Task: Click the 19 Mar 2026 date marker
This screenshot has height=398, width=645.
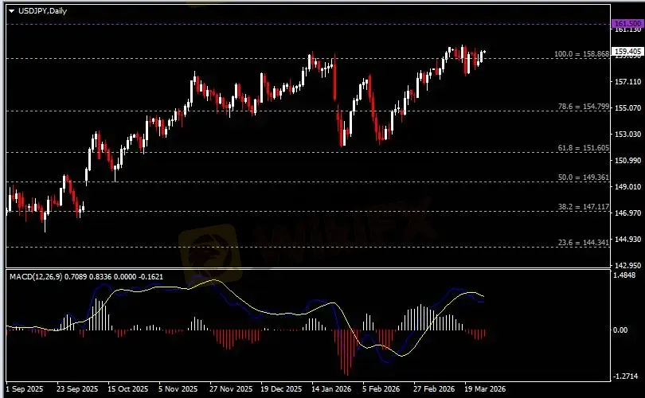Action: 485,389
